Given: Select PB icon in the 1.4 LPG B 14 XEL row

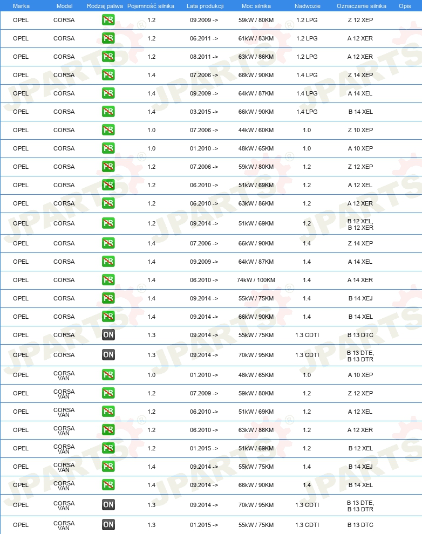Looking at the screenshot, I should click(108, 112).
